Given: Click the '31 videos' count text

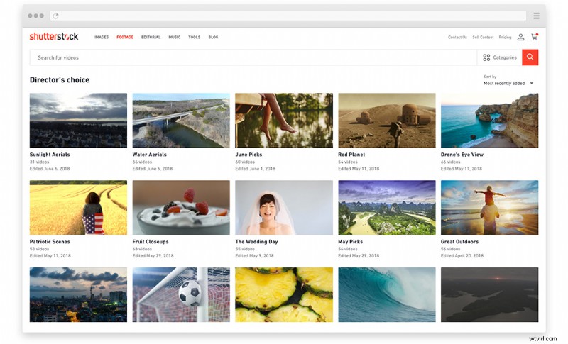Looking at the screenshot, I should click(x=39, y=162).
